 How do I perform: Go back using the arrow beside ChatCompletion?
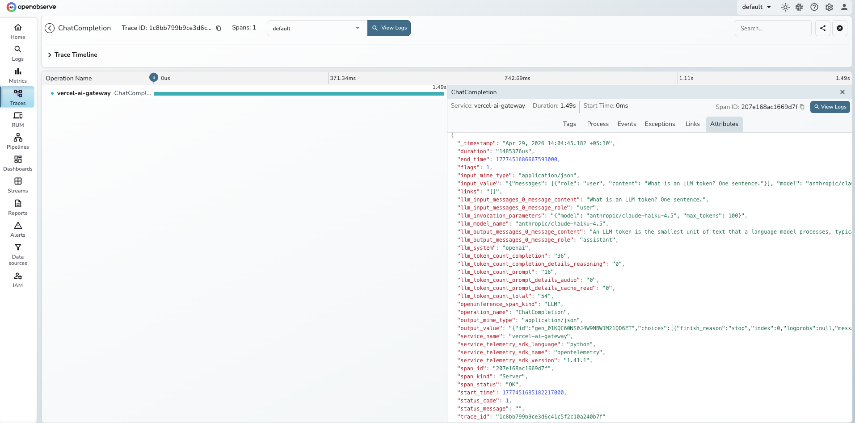tap(50, 28)
